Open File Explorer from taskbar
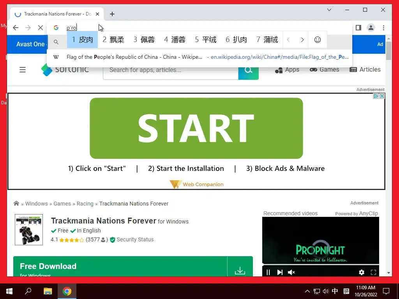The height and width of the screenshot is (299, 399). (48, 291)
